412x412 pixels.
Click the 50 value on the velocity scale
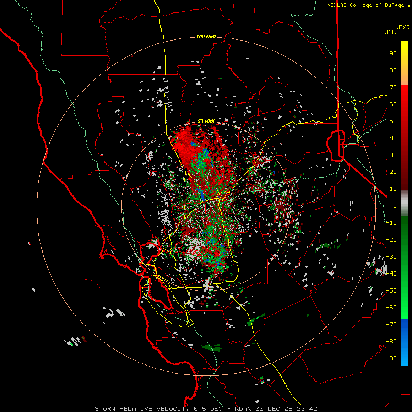click(393, 121)
